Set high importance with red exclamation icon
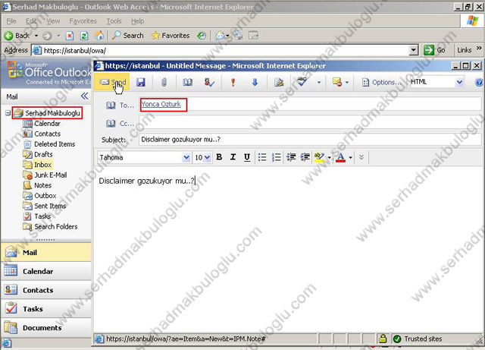The image size is (485, 350). (x=233, y=82)
